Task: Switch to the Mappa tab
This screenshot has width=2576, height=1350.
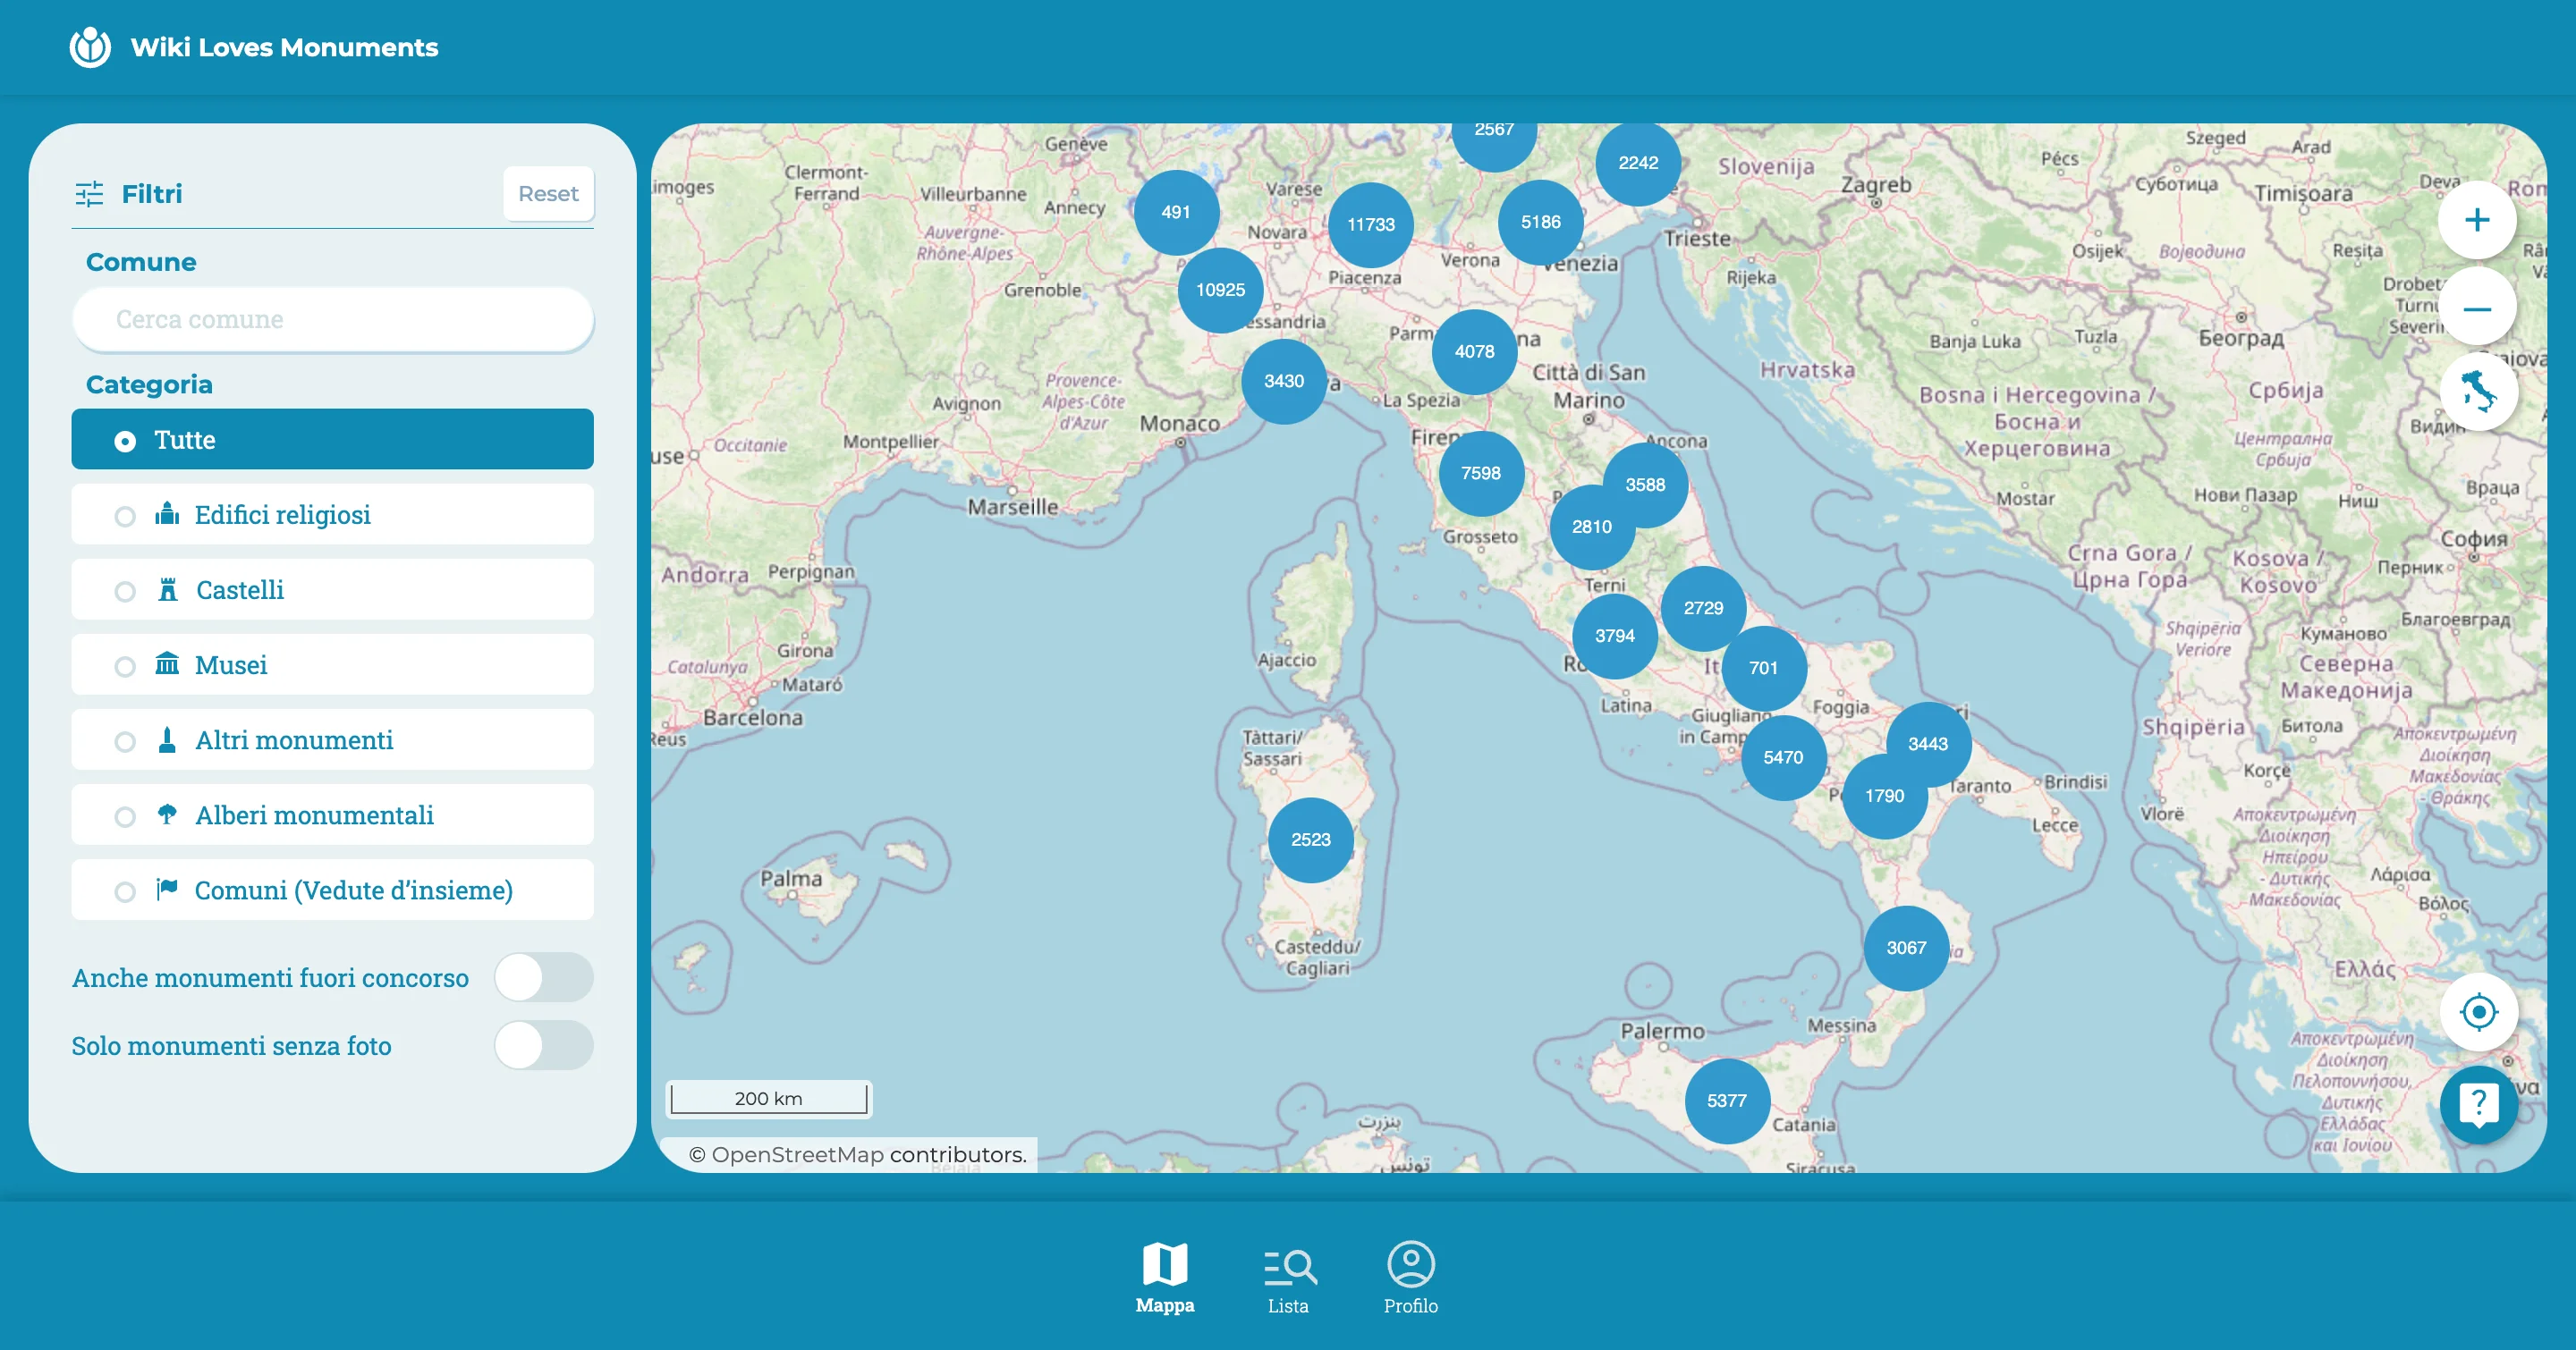Action: (x=1164, y=1278)
